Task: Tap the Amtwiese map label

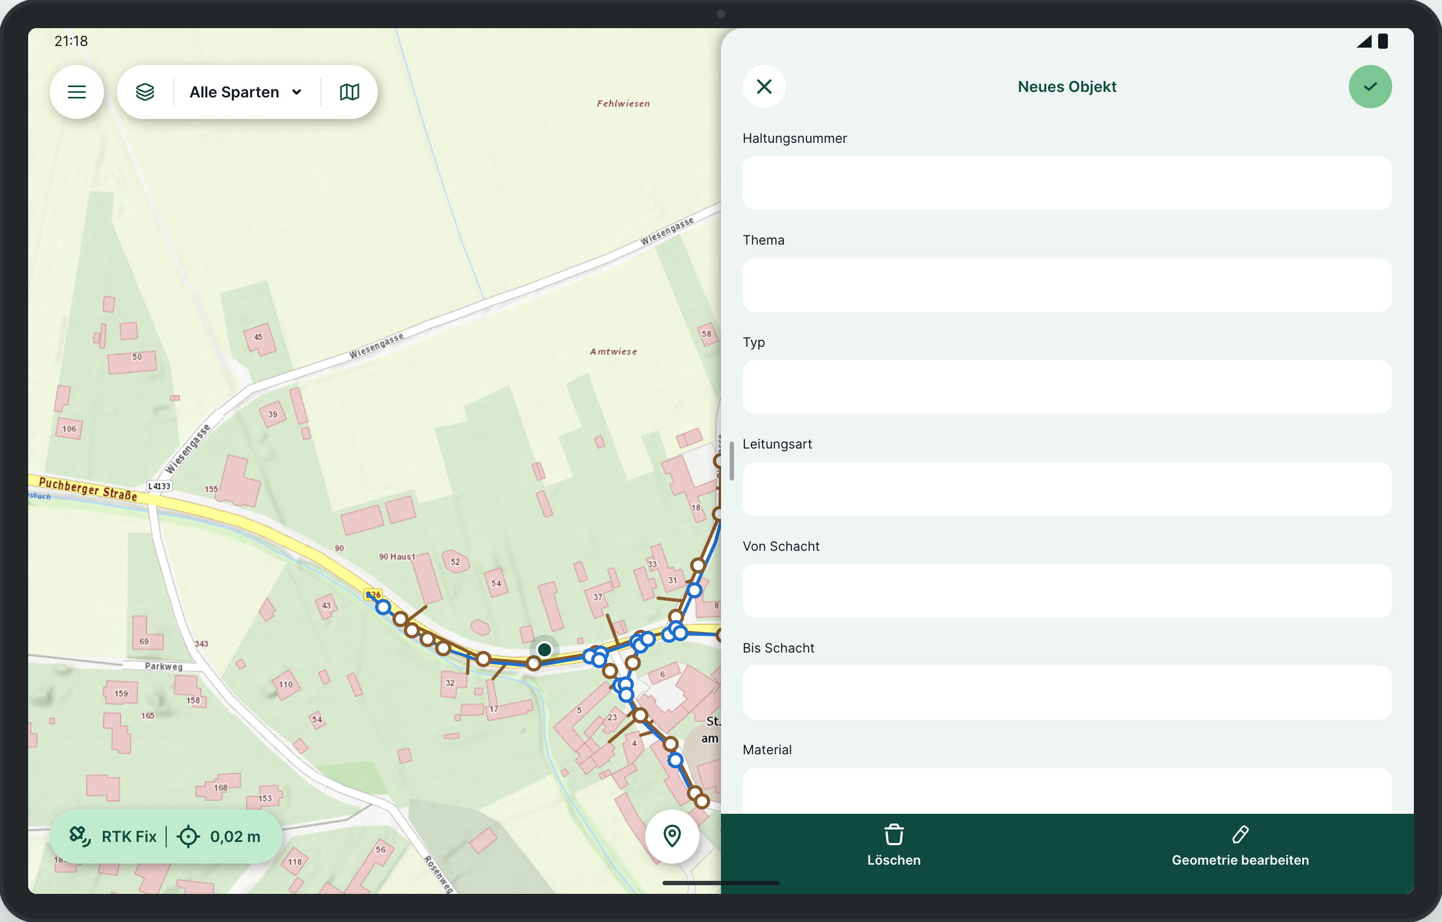Action: [x=614, y=352]
